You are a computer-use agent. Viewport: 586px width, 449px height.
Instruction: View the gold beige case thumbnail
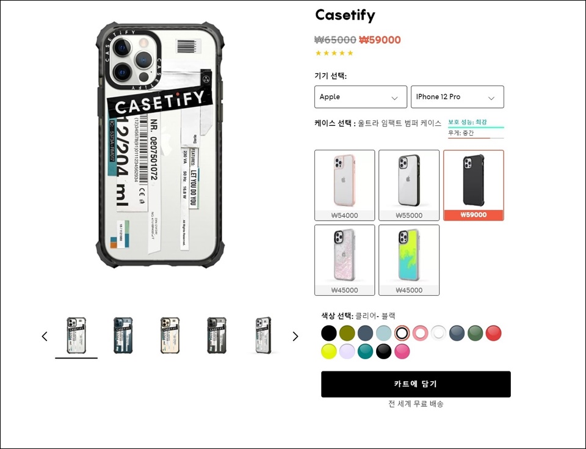(170, 335)
